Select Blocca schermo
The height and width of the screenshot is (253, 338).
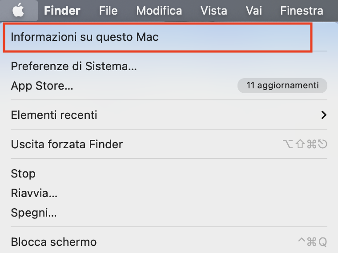(x=169, y=242)
